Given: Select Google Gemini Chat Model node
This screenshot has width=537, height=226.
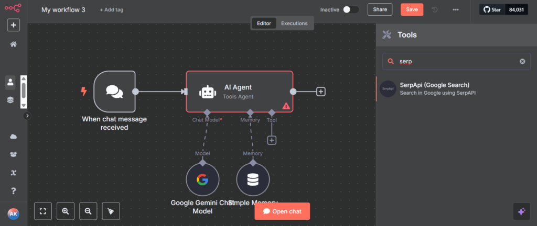Looking at the screenshot, I should [x=202, y=180].
